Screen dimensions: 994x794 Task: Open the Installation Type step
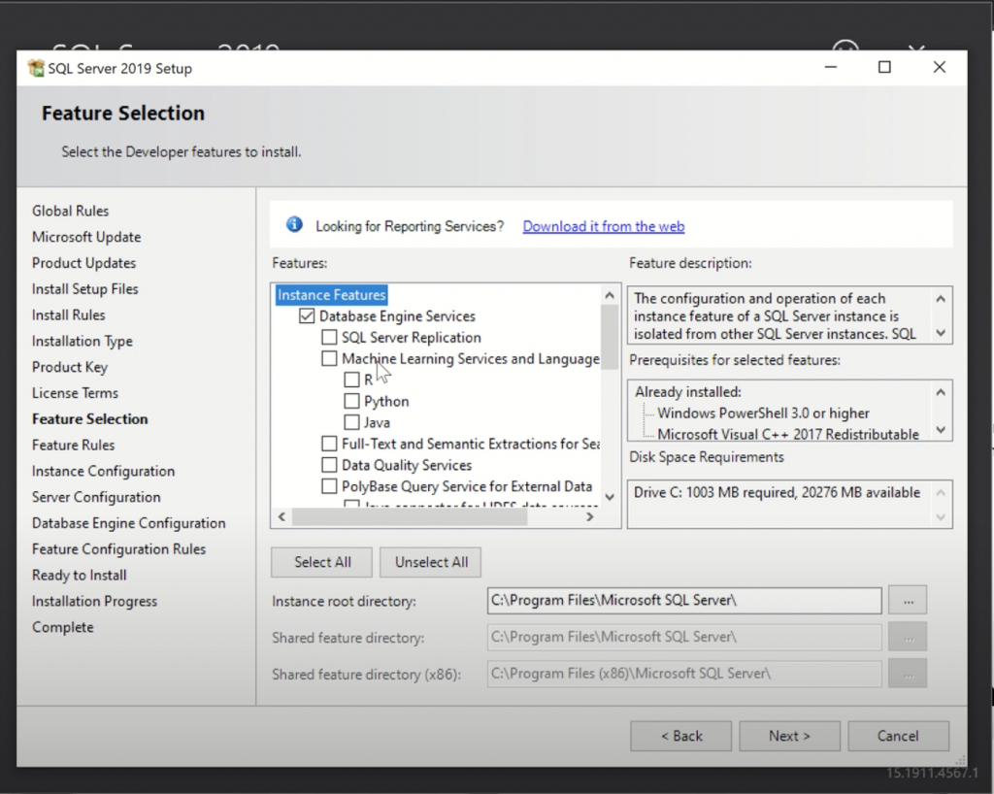click(83, 341)
